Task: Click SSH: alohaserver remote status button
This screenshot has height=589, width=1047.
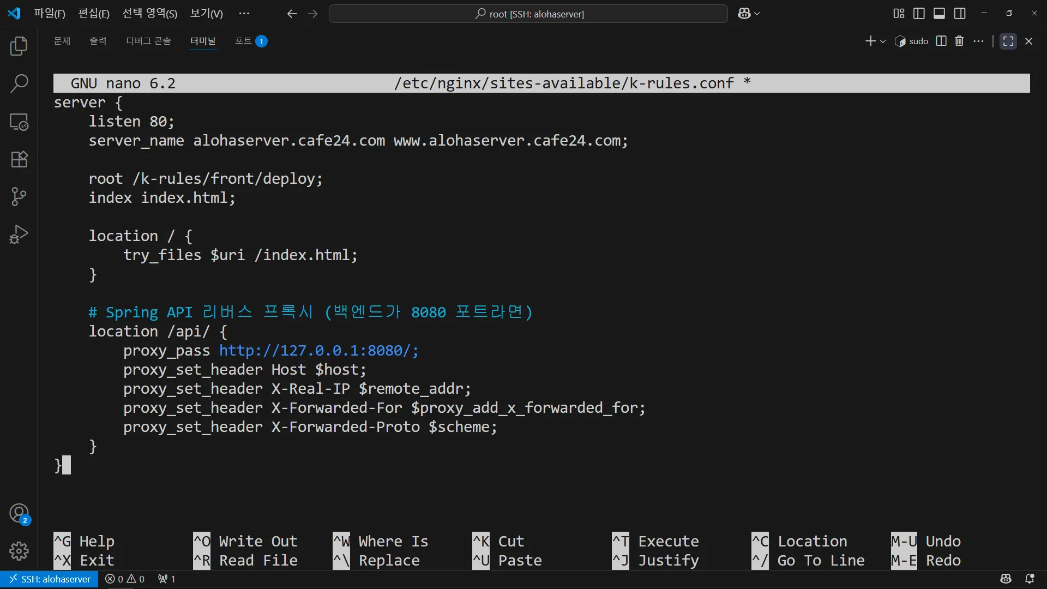Action: point(49,579)
